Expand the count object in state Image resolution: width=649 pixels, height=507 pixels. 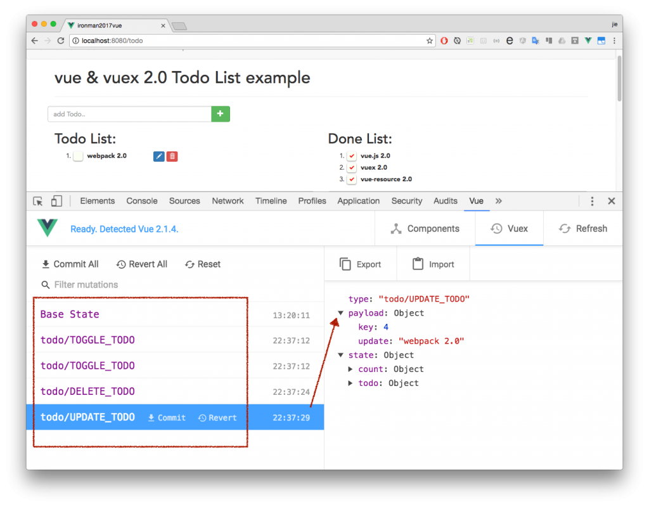coord(350,369)
